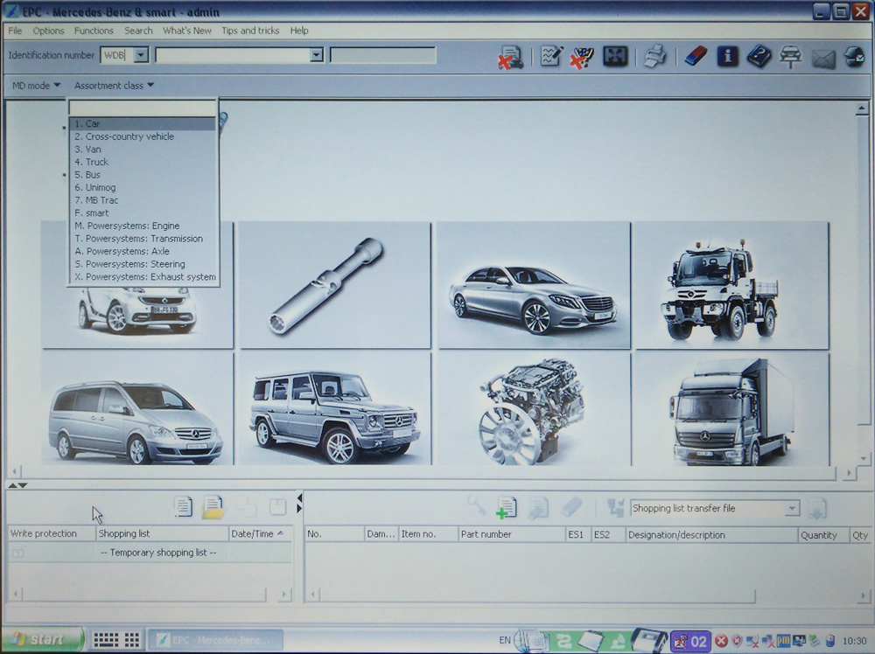Screen dimensions: 875x654
Task: Sort by the Date/Time column header
Action: [x=260, y=533]
